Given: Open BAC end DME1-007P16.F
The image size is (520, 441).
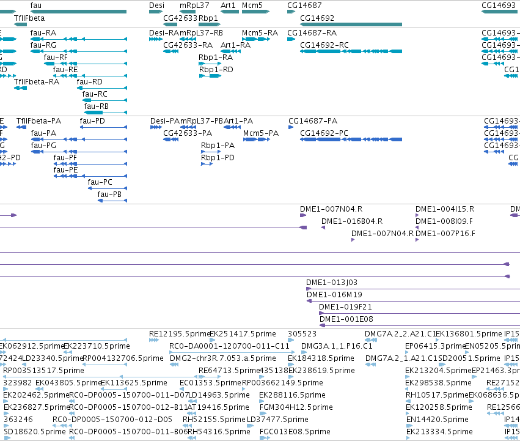Looking at the screenshot, I should click(x=445, y=233).
